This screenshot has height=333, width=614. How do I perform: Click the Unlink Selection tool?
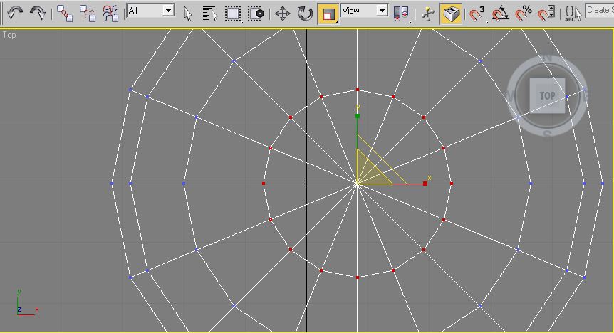click(88, 13)
